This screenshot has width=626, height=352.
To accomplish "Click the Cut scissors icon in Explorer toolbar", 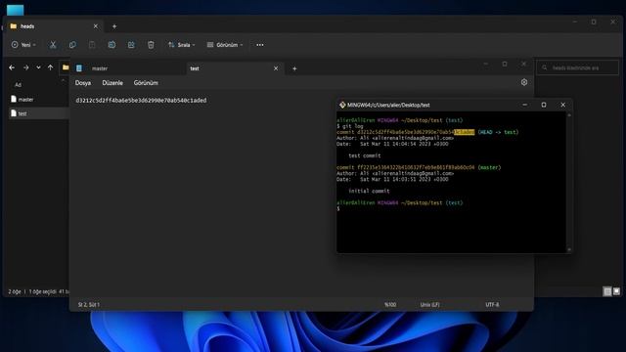I will tap(53, 45).
